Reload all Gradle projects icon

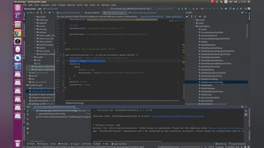click(x=187, y=16)
